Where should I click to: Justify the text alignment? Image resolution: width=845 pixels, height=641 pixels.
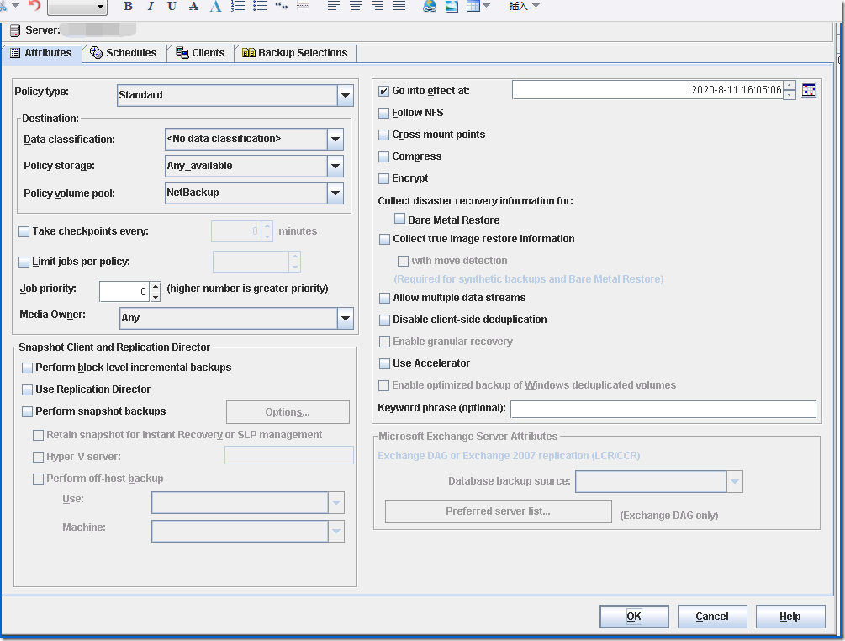tap(399, 6)
